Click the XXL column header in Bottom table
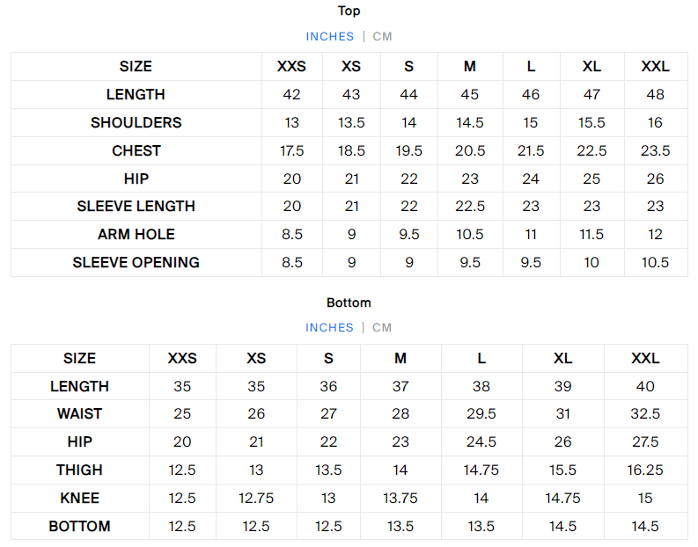The height and width of the screenshot is (547, 698). point(645,358)
